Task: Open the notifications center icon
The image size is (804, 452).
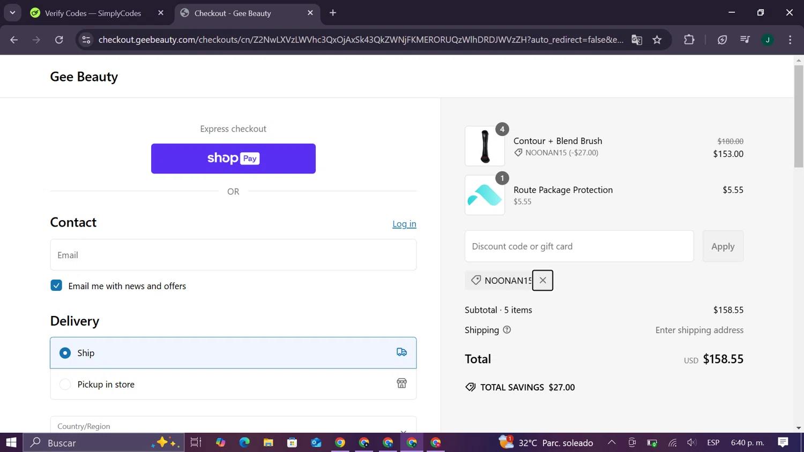Action: pyautogui.click(x=783, y=442)
